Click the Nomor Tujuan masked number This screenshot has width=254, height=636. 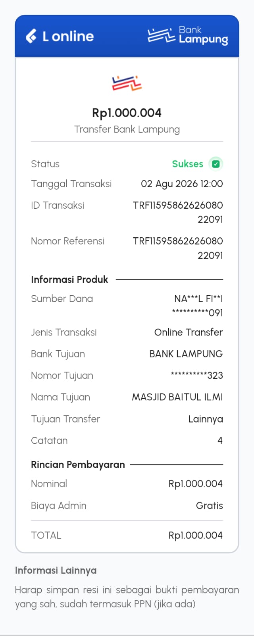(197, 375)
